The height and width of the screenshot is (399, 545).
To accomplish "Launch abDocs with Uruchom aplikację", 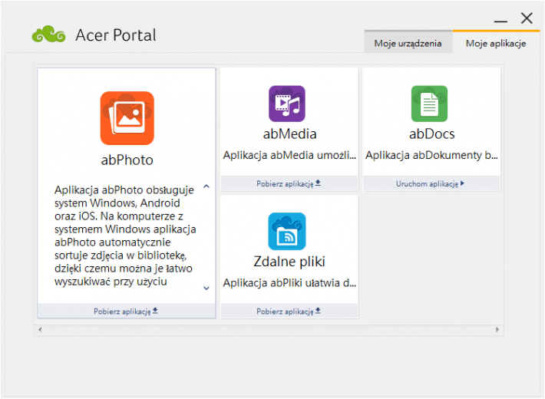I will pyautogui.click(x=431, y=183).
